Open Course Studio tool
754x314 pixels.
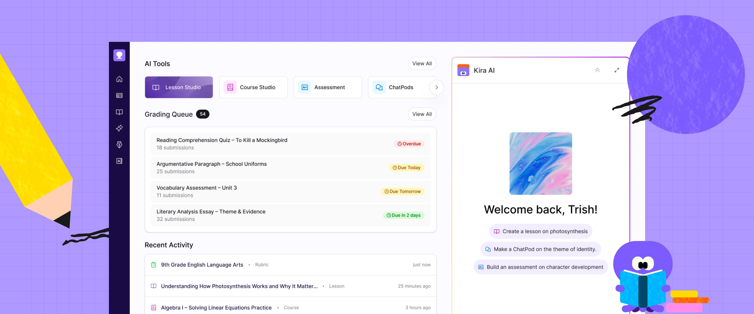pos(253,87)
